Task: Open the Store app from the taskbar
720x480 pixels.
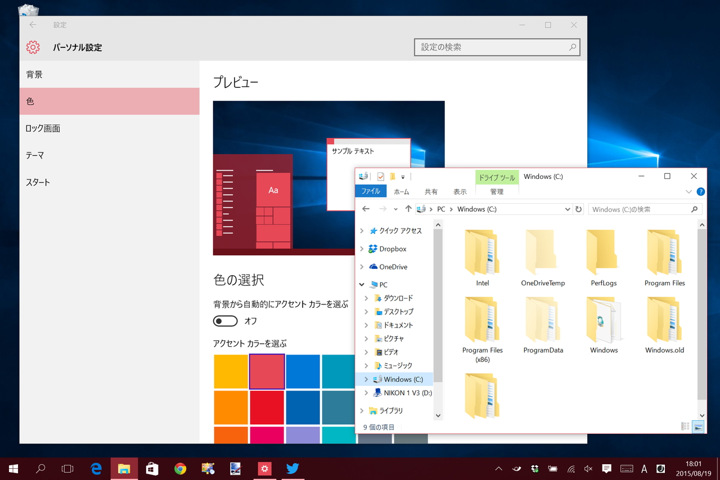Action: (152, 468)
